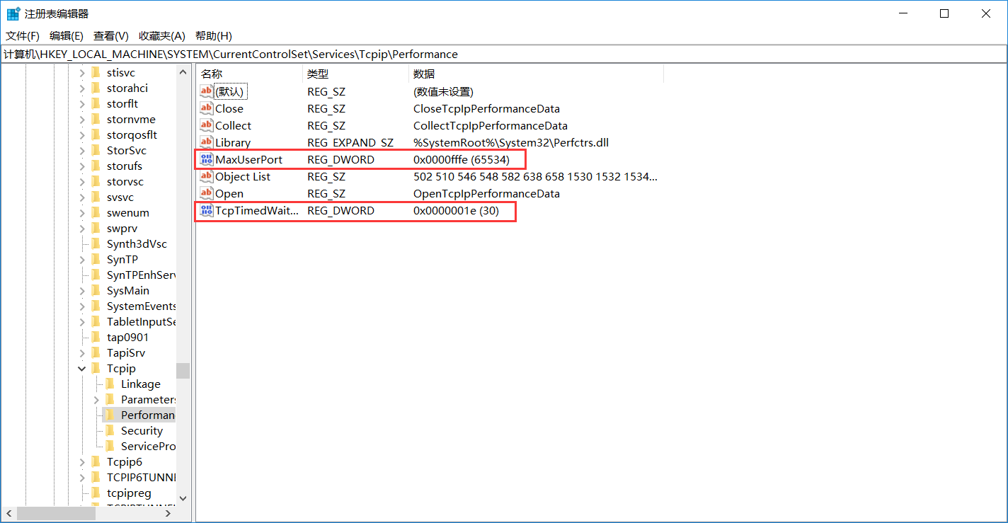Open the 查看(V) menu
Image resolution: width=1008 pixels, height=523 pixels.
click(x=111, y=35)
